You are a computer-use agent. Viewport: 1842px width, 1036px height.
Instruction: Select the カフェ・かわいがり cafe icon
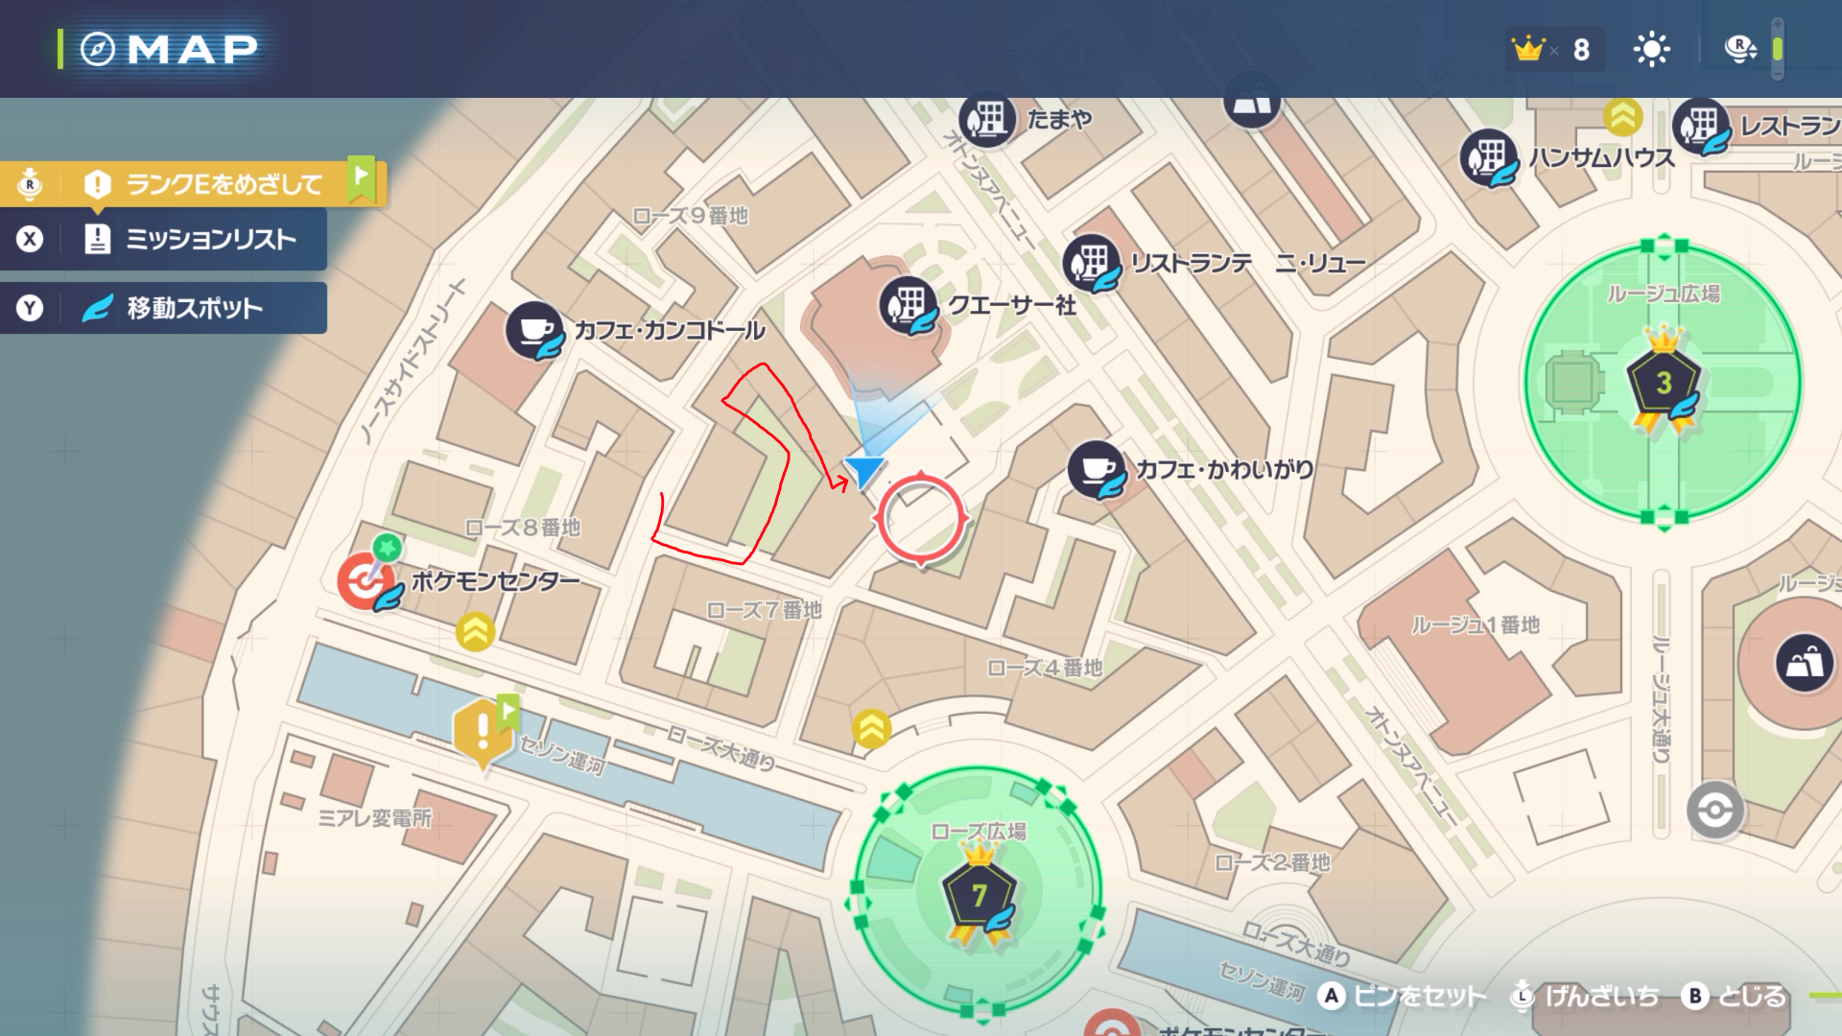tap(1097, 470)
